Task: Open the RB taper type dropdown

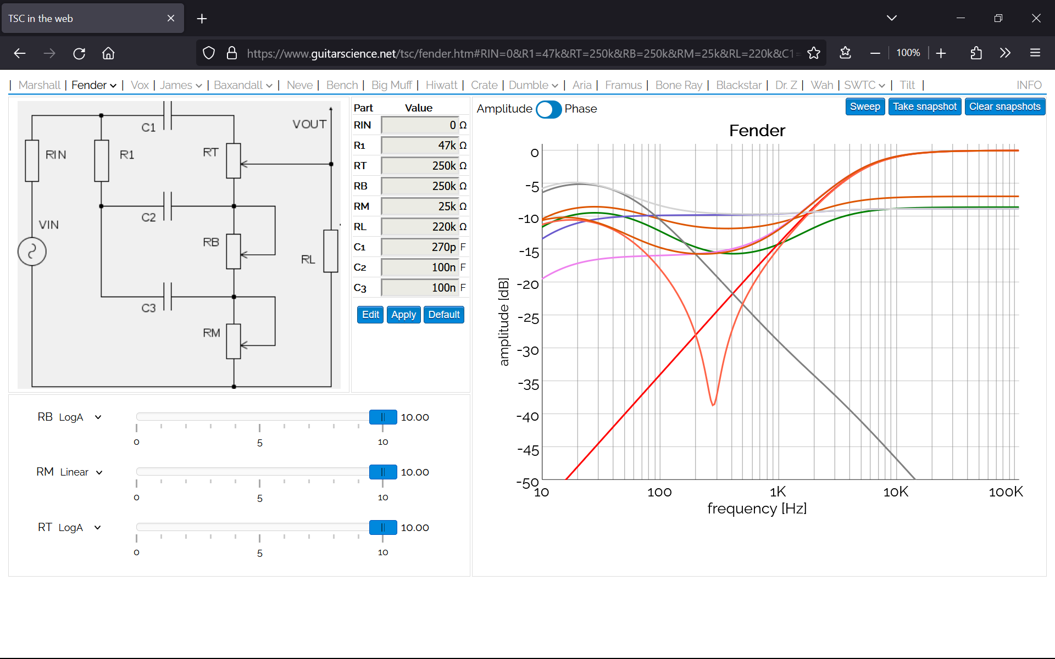Action: [x=80, y=417]
